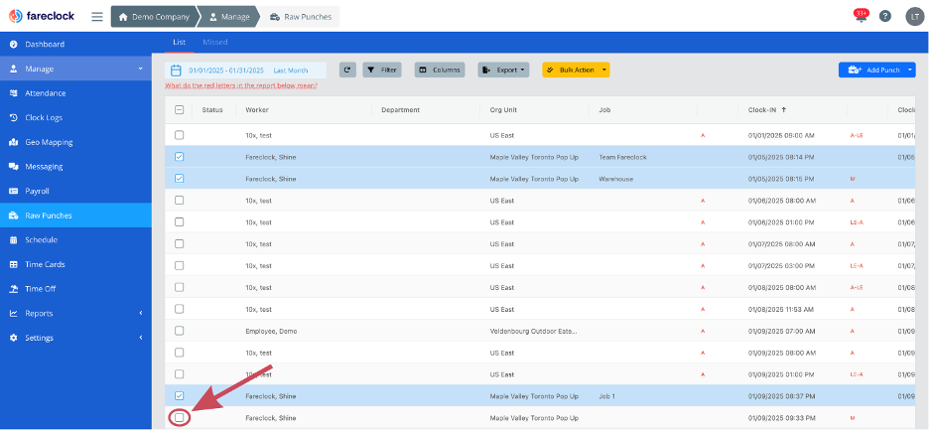Image resolution: width=929 pixels, height=431 pixels.
Task: Click the Messaging chat icon in sidebar
Action: 14,167
